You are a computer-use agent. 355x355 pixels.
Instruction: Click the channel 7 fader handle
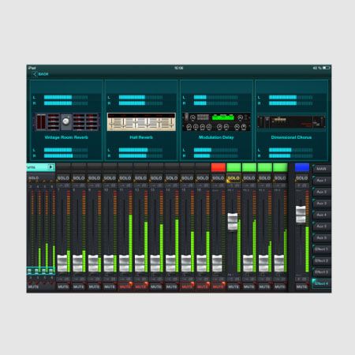coord(62,263)
